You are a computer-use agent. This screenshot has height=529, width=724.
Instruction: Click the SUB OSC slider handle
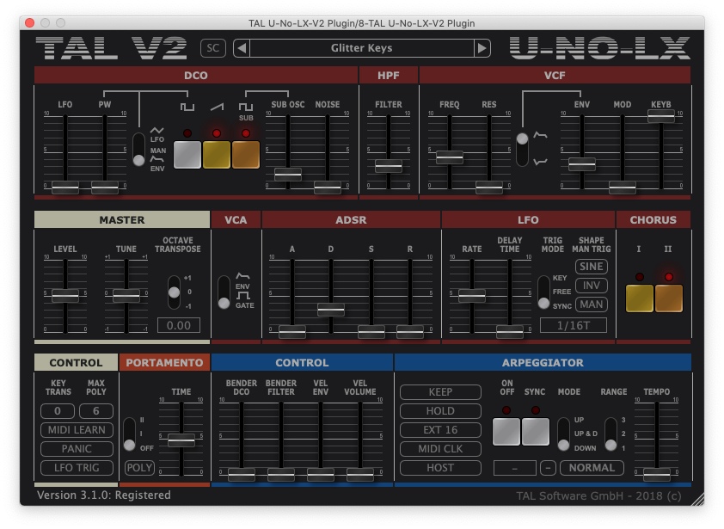288,174
